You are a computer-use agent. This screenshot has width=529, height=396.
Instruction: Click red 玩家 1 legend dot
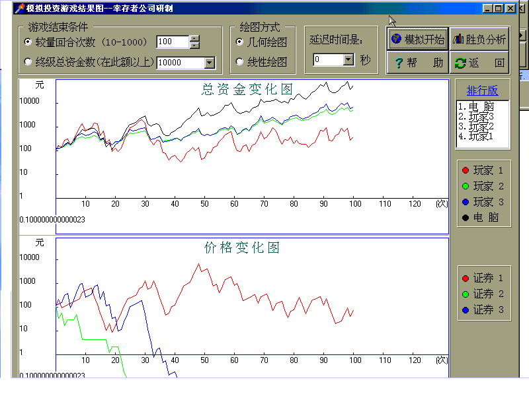point(466,170)
